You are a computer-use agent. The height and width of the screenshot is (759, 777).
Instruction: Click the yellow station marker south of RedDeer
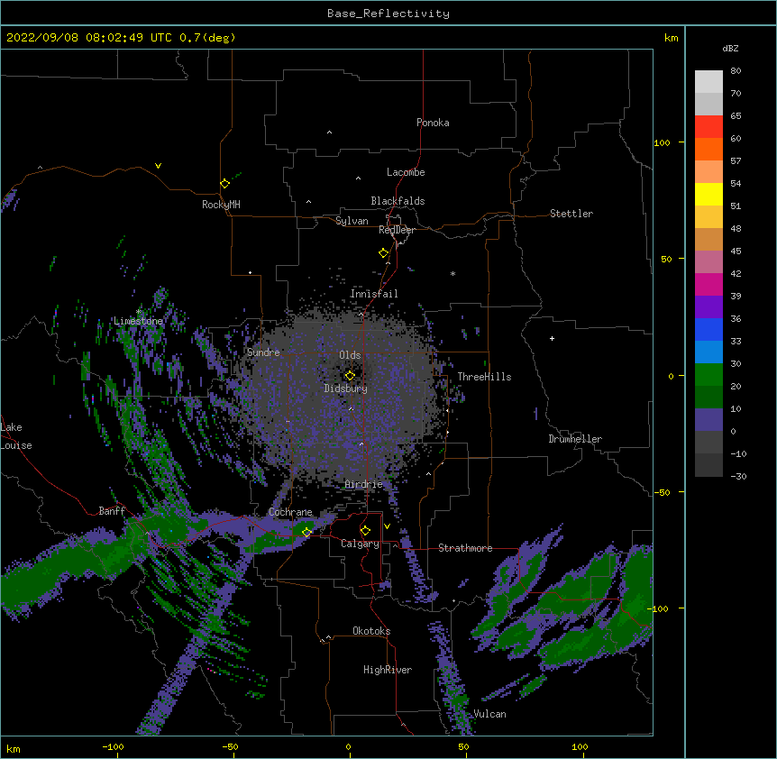(x=384, y=253)
